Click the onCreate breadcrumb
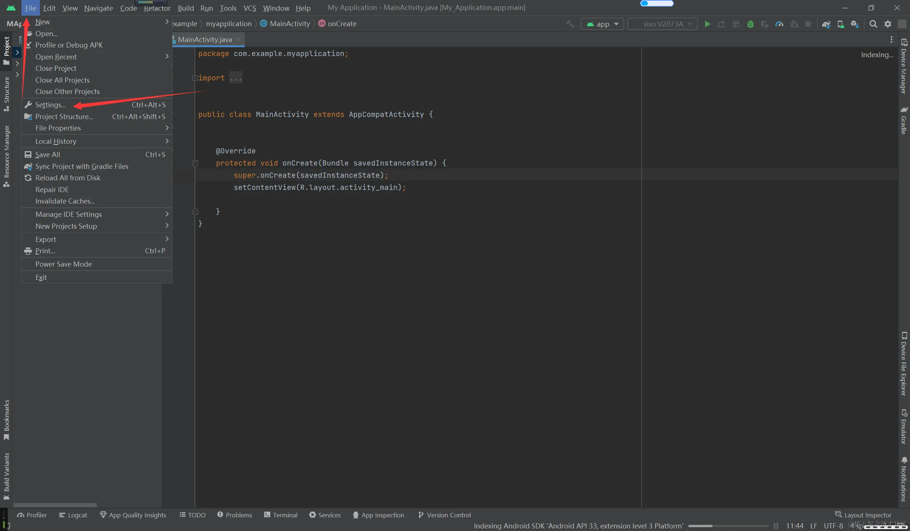The image size is (910, 531). [338, 24]
